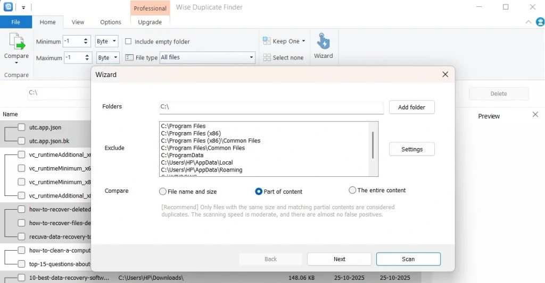Select C:\Users\HP\AppData\Local exclude entry
The height and width of the screenshot is (283, 545).
click(x=197, y=162)
